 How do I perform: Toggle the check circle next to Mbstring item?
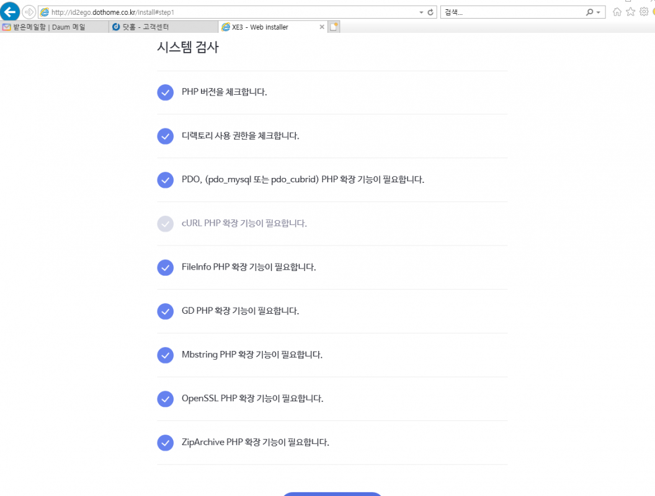pyautogui.click(x=165, y=355)
